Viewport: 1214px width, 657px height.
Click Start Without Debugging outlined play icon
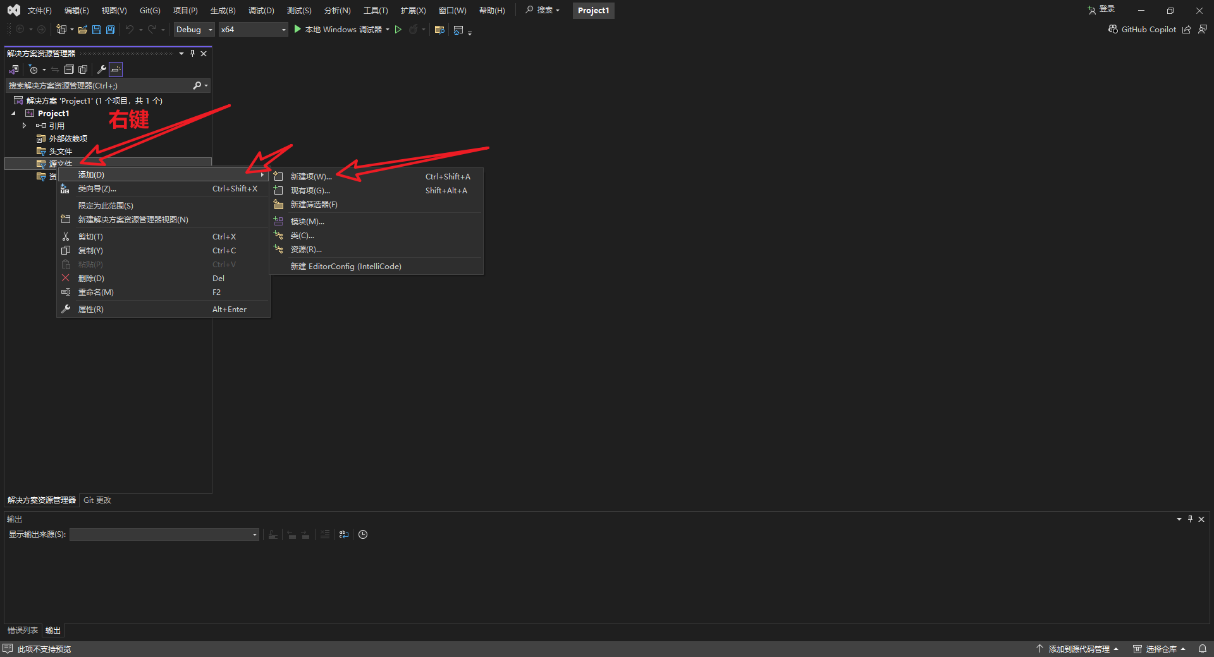pos(398,29)
